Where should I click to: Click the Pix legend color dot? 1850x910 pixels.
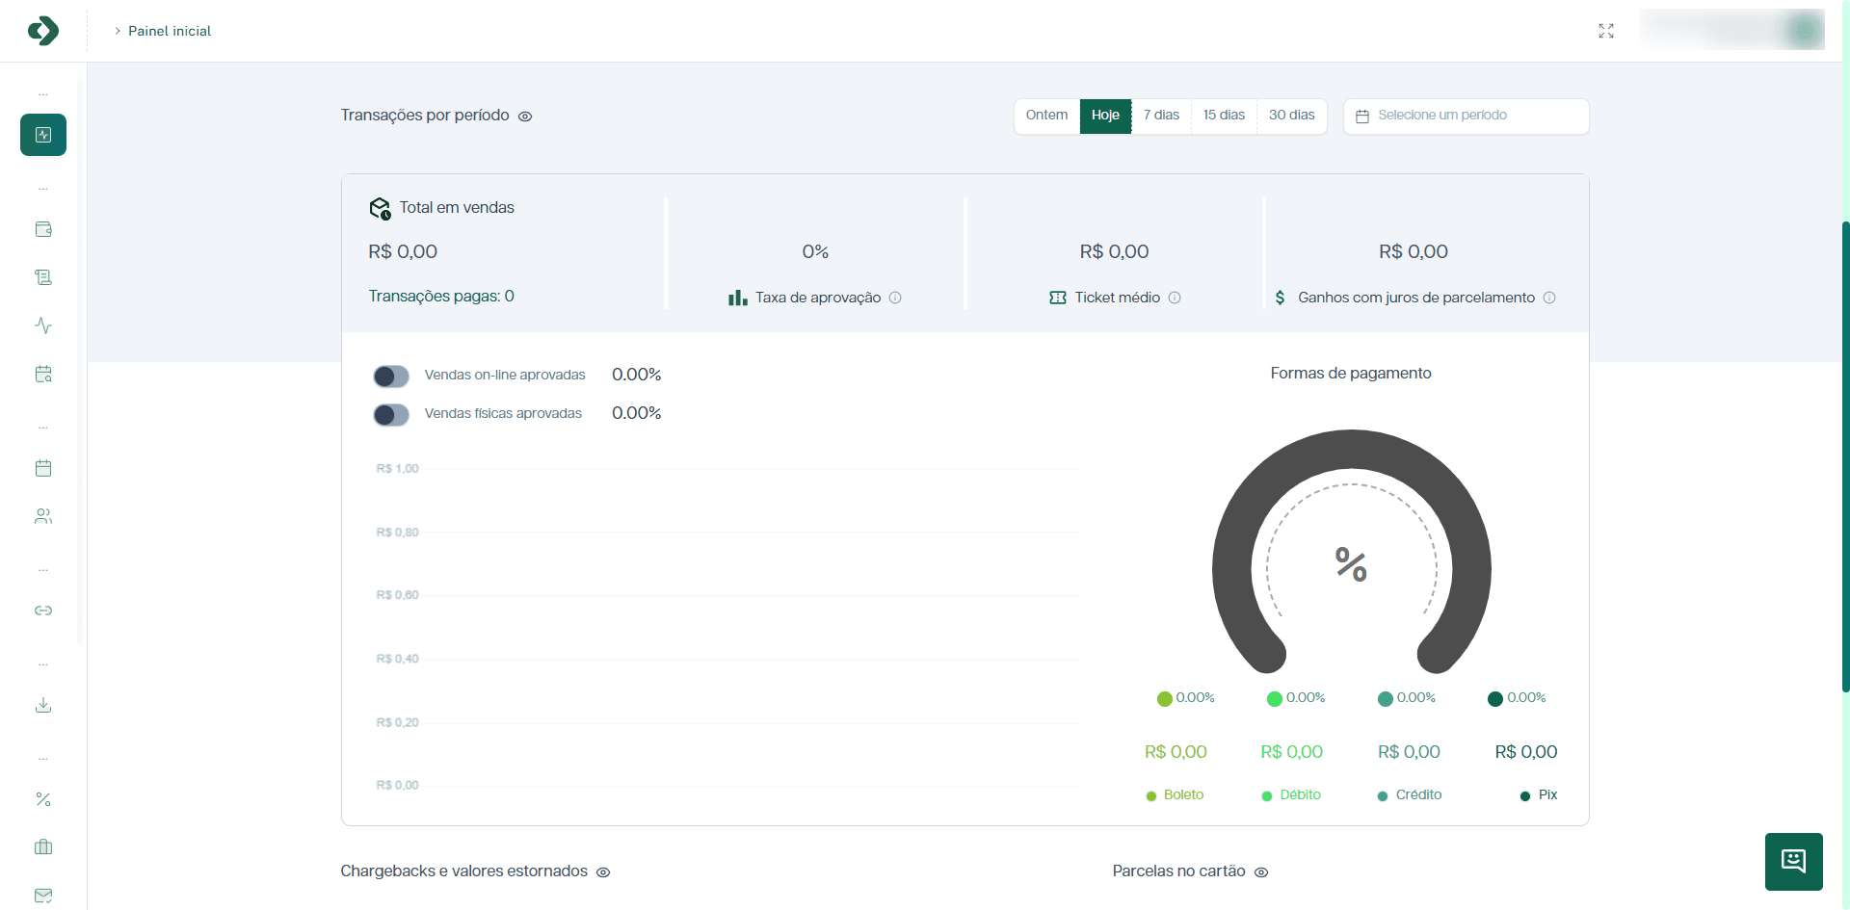[1525, 796]
